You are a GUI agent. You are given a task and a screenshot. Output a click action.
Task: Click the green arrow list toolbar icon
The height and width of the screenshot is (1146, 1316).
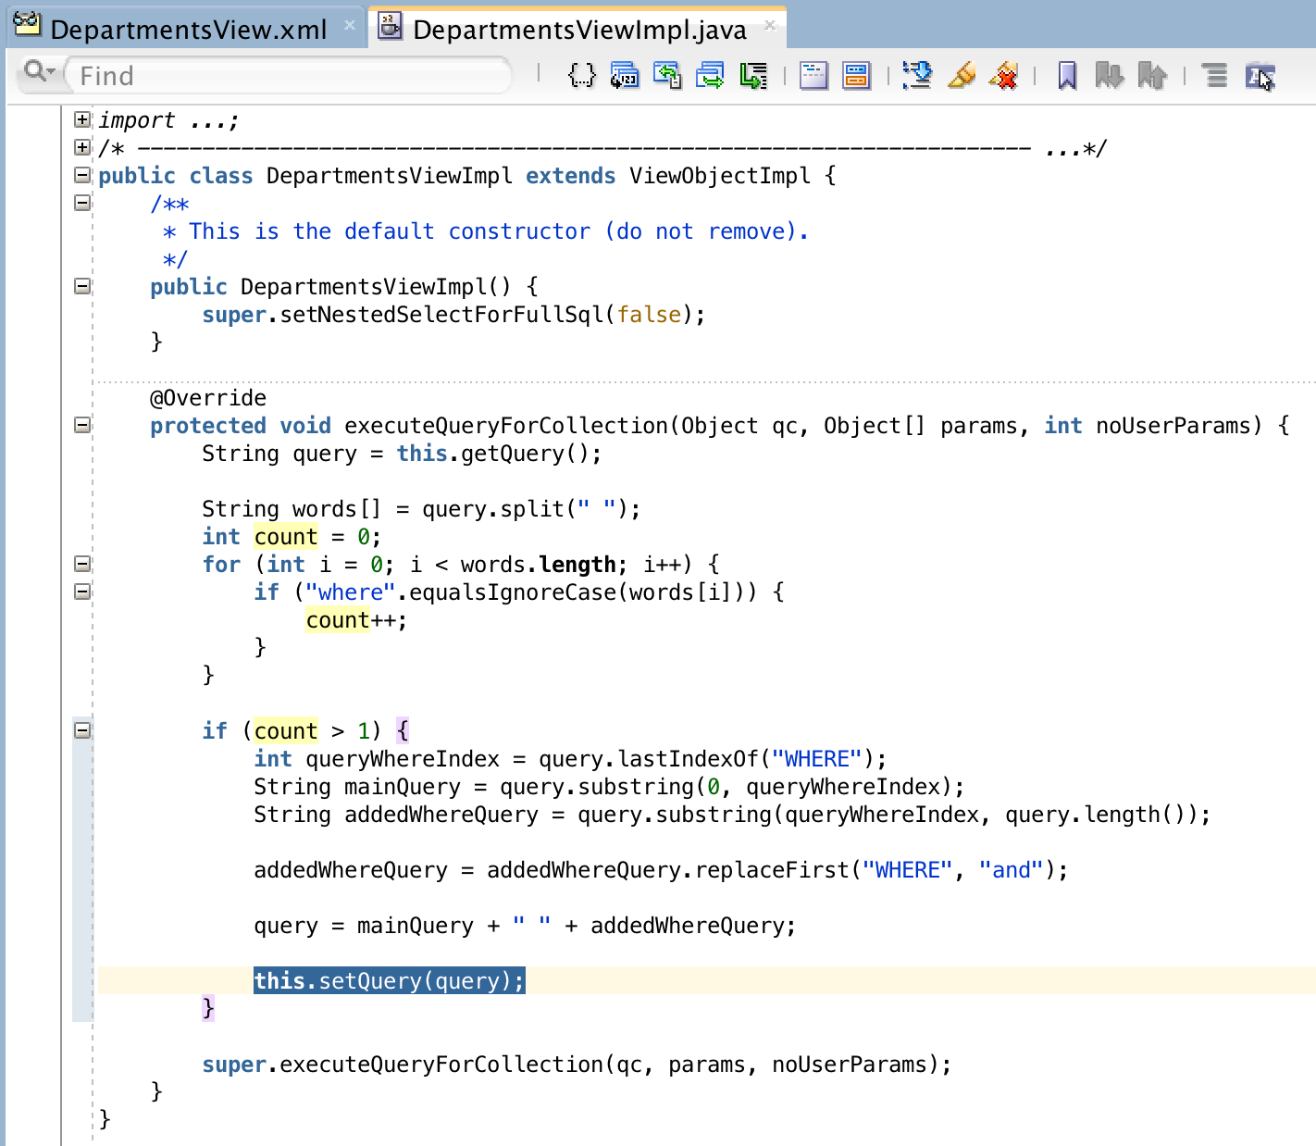pos(753,75)
